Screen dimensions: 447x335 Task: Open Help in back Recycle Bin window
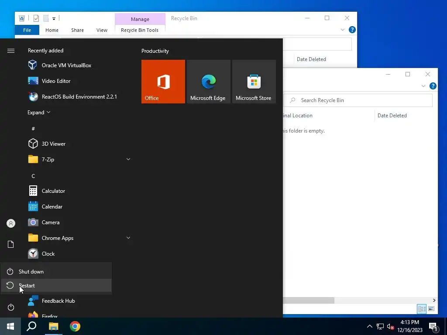tap(352, 30)
